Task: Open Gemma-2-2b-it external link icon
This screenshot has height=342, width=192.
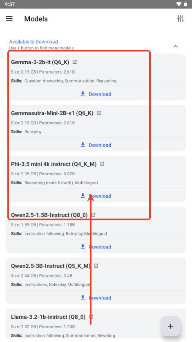Action: (75, 62)
